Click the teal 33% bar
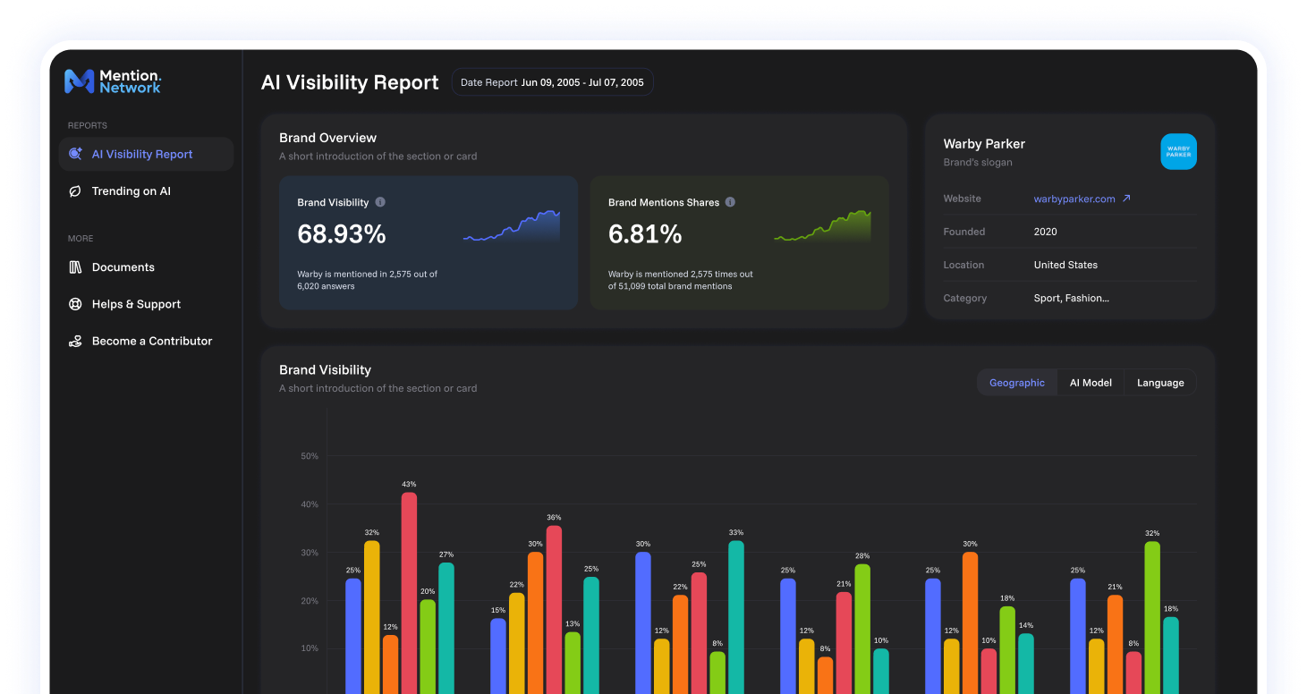 [x=736, y=617]
